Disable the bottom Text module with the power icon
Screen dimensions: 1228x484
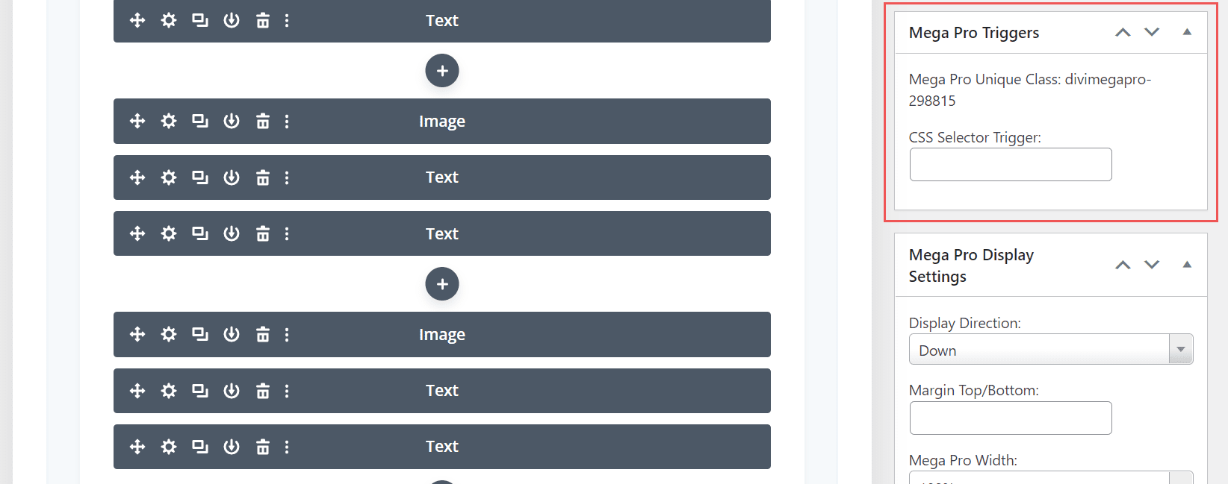click(232, 446)
